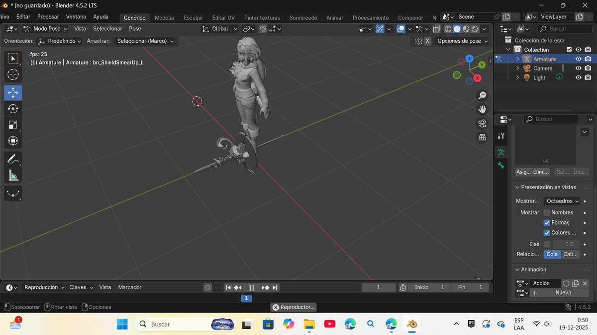The width and height of the screenshot is (597, 335).
Task: Click the pan view hand icon
Action: 482,109
